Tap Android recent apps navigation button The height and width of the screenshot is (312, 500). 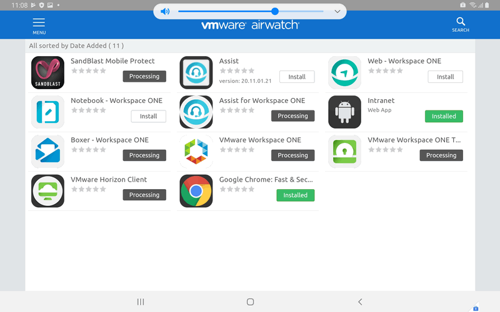(x=141, y=301)
